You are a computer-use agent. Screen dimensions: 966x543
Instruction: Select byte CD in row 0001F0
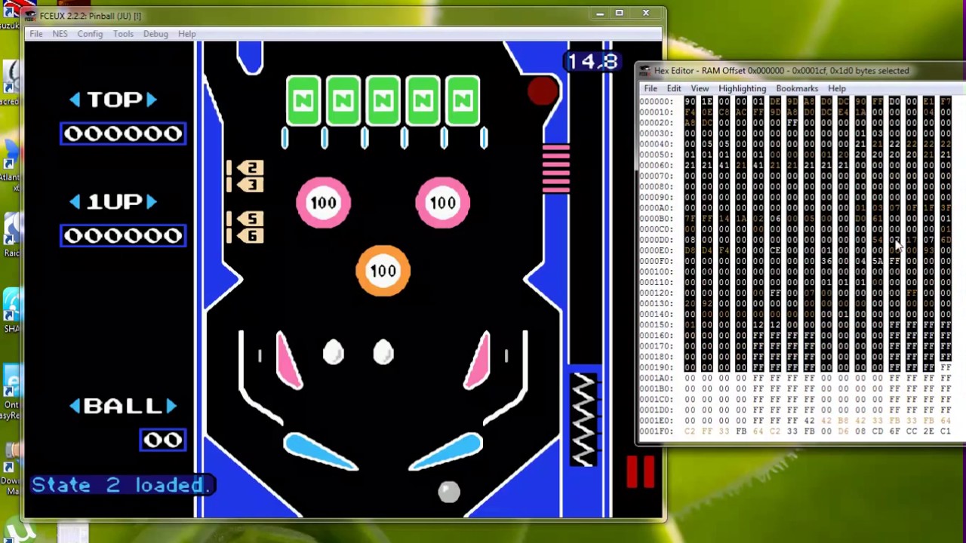click(x=877, y=431)
